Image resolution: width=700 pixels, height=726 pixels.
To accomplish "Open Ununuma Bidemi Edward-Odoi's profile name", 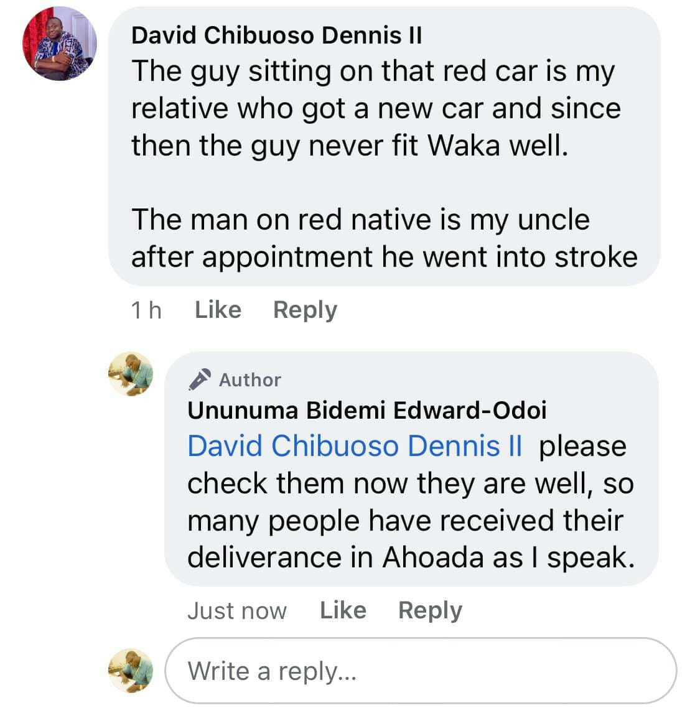I will pos(367,410).
